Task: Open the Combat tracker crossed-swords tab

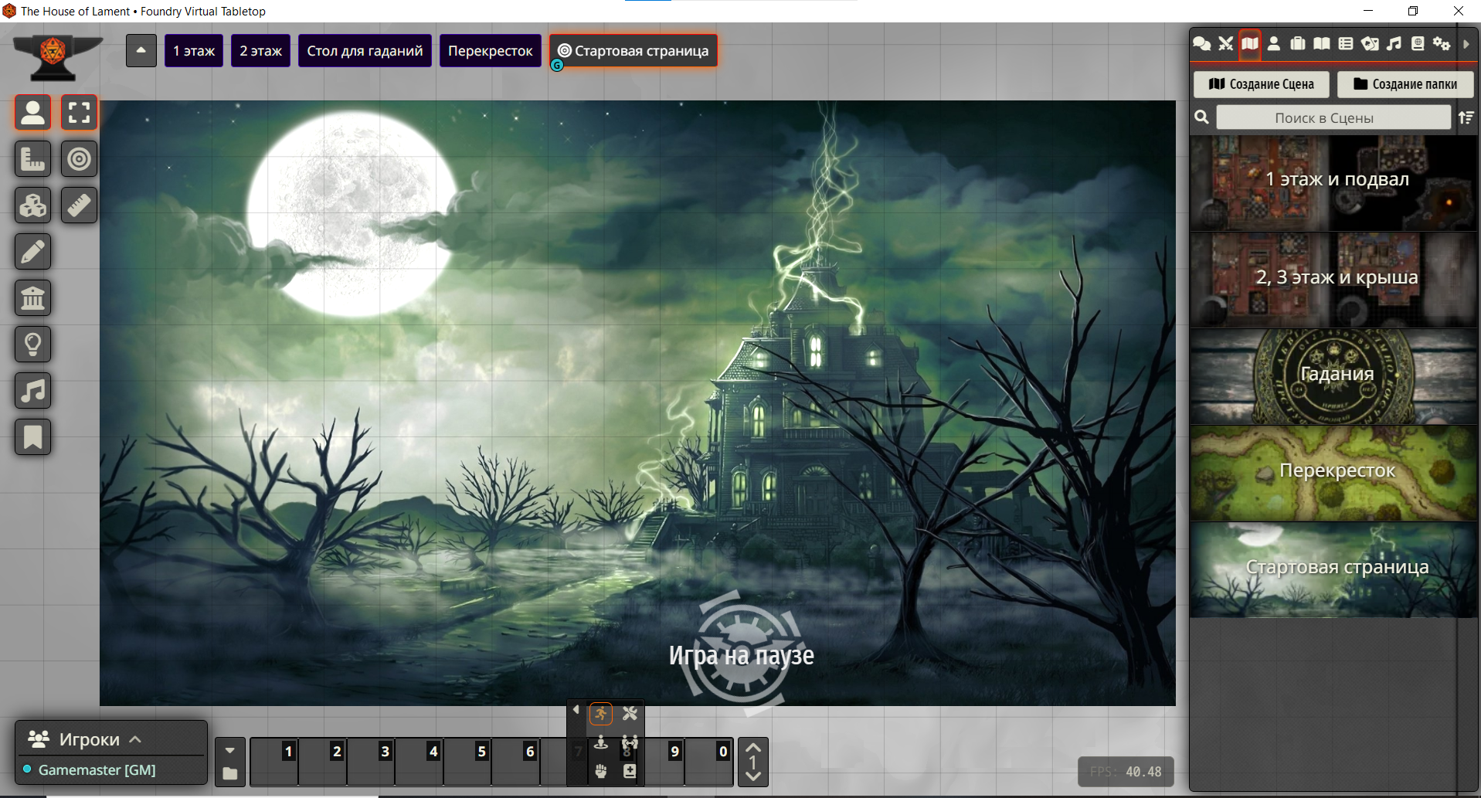Action: point(1226,44)
